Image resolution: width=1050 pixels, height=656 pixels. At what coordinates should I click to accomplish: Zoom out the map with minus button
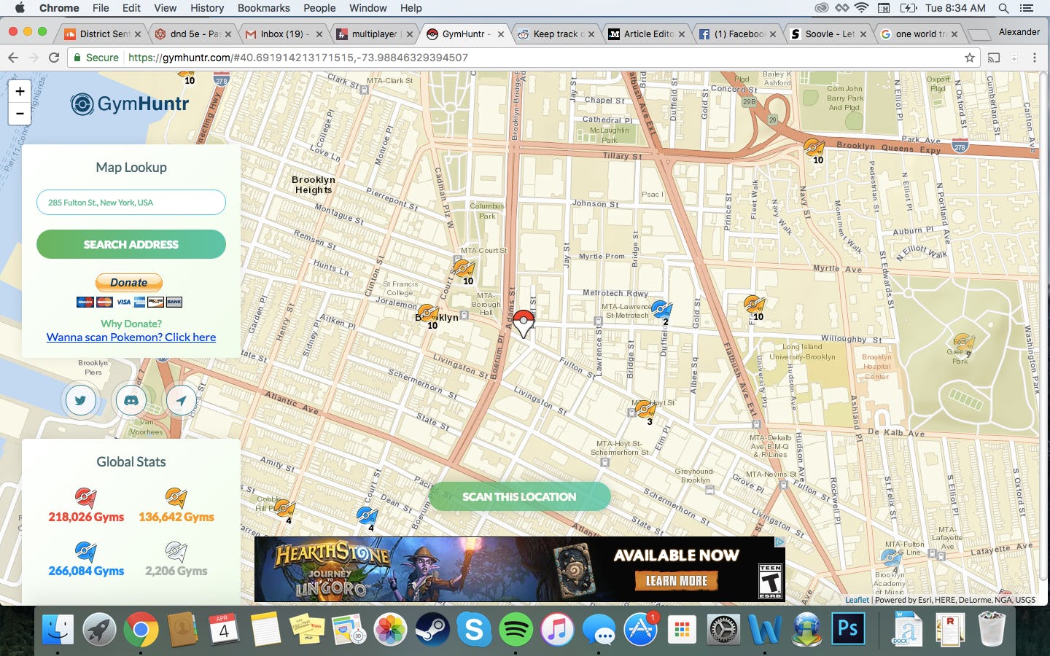(20, 113)
